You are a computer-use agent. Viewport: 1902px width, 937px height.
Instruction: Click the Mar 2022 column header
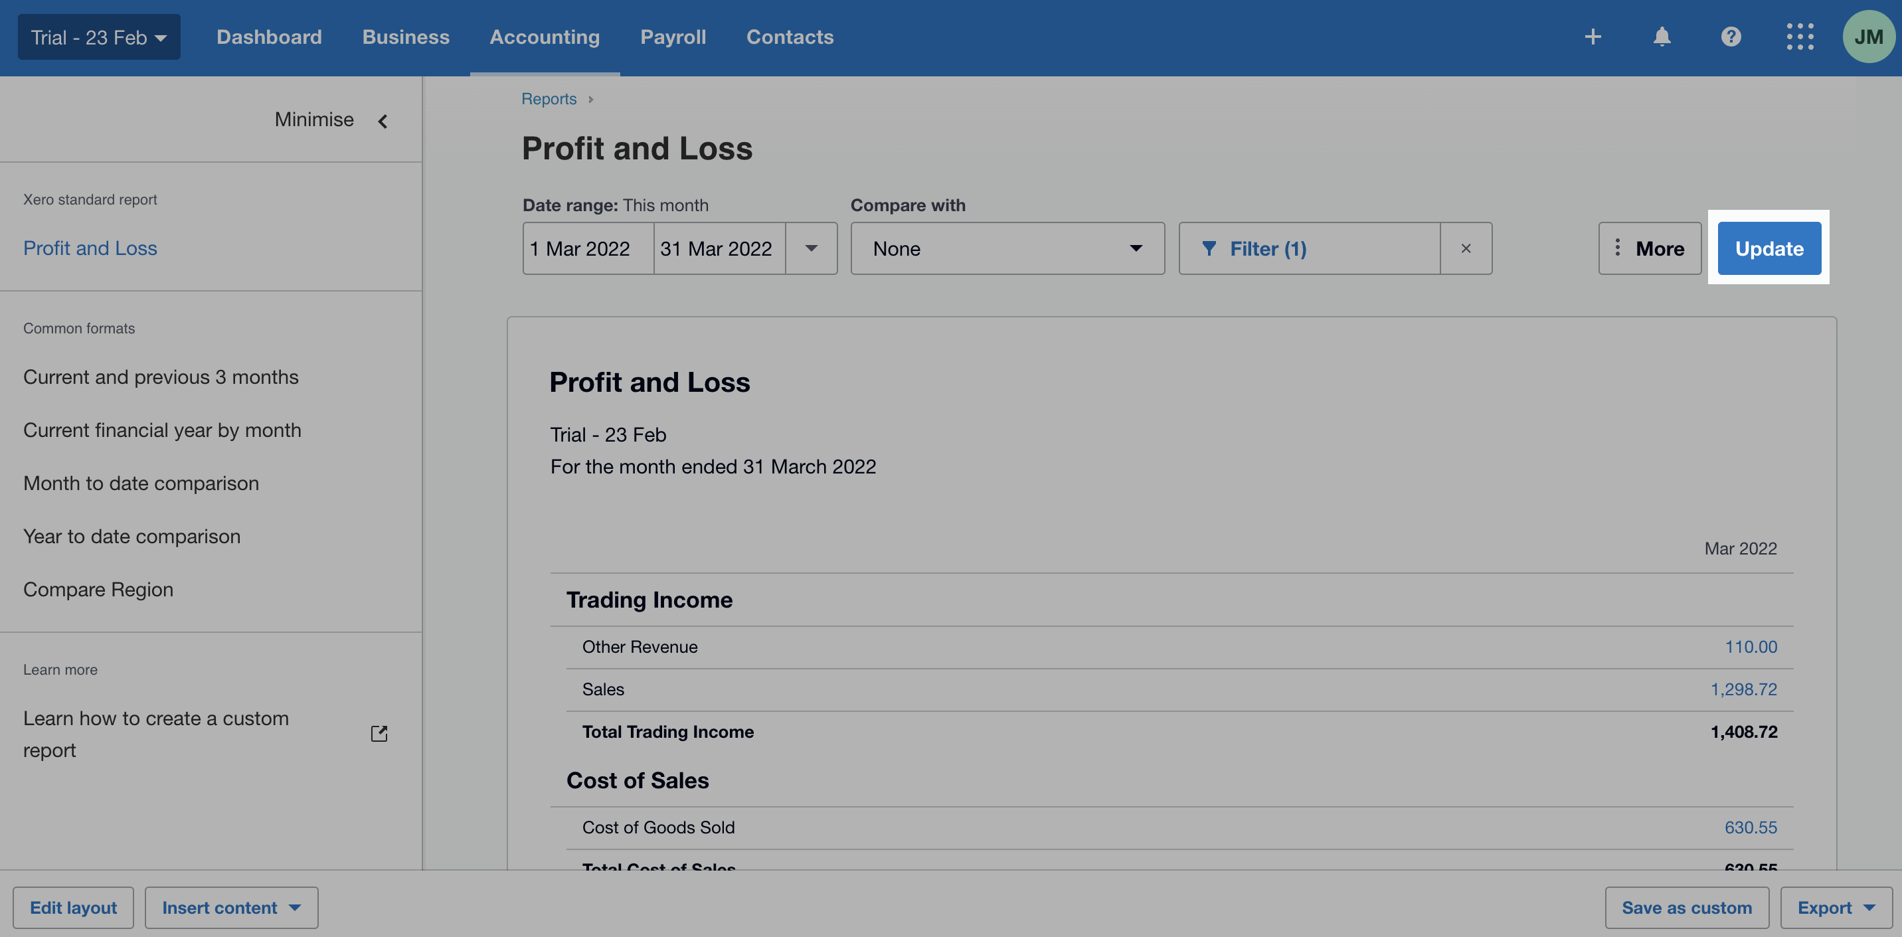click(1741, 549)
